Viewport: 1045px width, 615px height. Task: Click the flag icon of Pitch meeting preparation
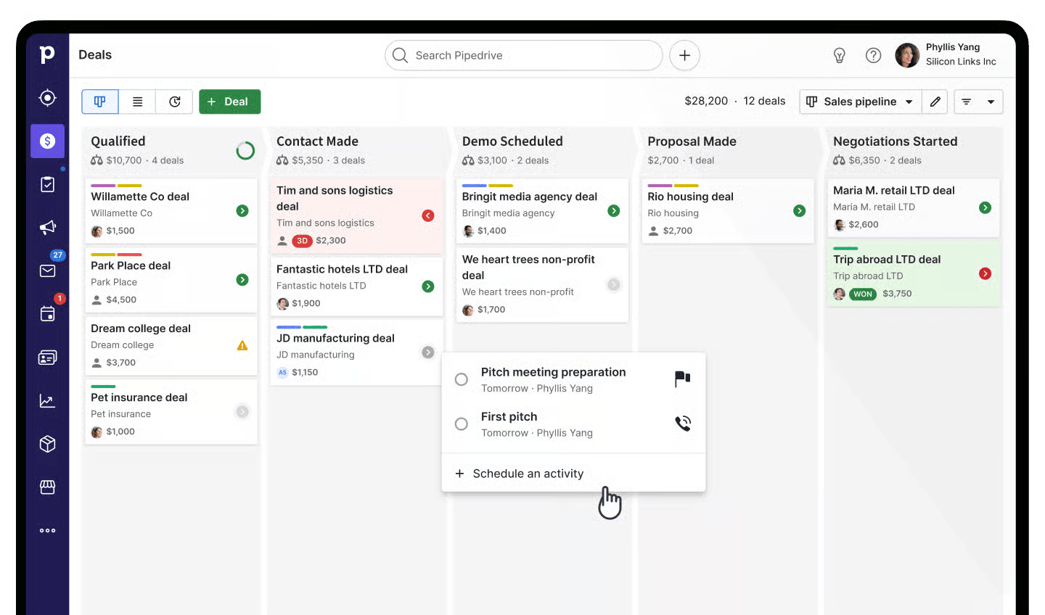[x=682, y=379]
